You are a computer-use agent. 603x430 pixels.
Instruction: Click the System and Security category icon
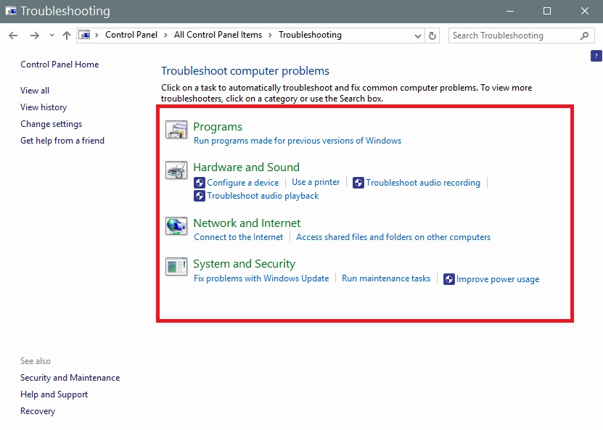176,267
